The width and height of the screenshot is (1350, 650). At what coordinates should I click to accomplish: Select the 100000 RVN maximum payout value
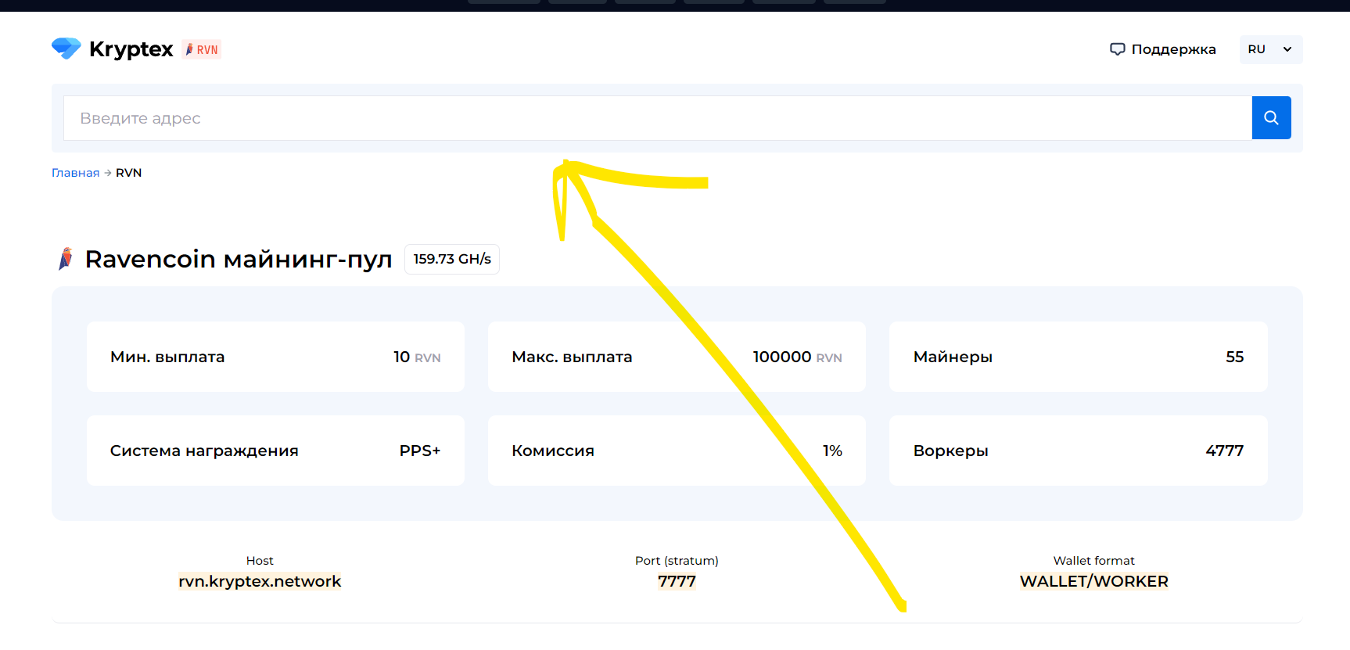point(797,357)
